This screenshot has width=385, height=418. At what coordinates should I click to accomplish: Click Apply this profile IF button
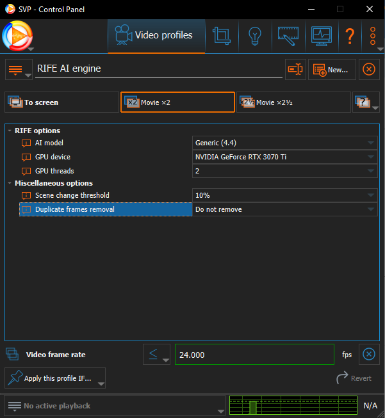[55, 378]
